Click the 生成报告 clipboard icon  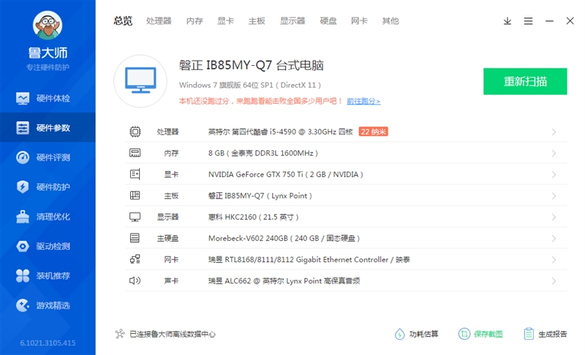pos(529,334)
